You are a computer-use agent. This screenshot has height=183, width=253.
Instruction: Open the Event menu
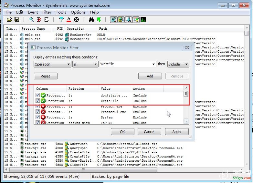(33, 12)
